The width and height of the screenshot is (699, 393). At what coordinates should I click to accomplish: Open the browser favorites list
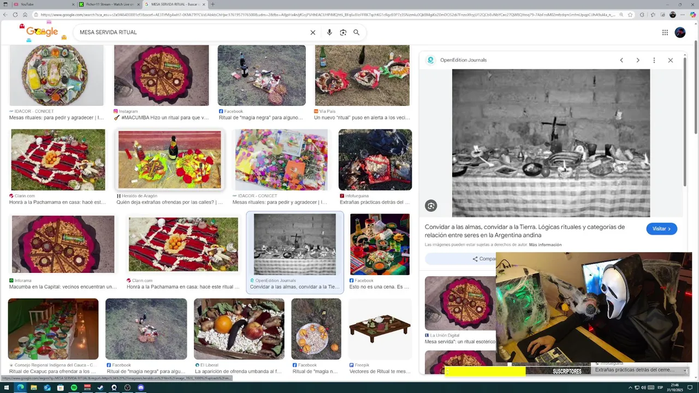tap(653, 15)
